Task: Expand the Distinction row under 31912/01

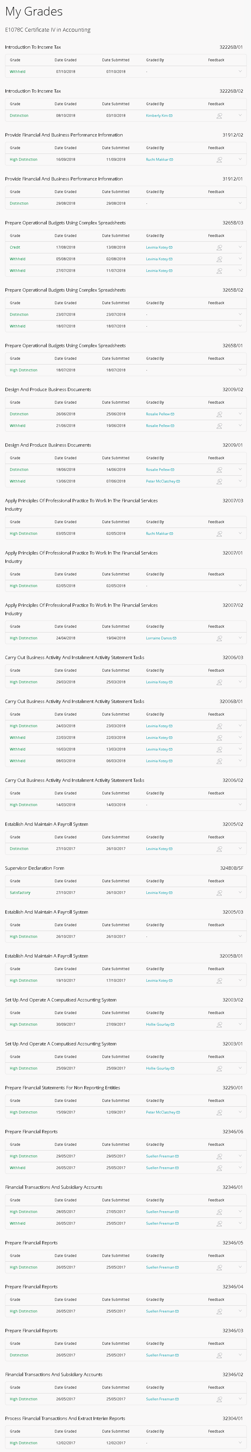Action: coord(240,203)
